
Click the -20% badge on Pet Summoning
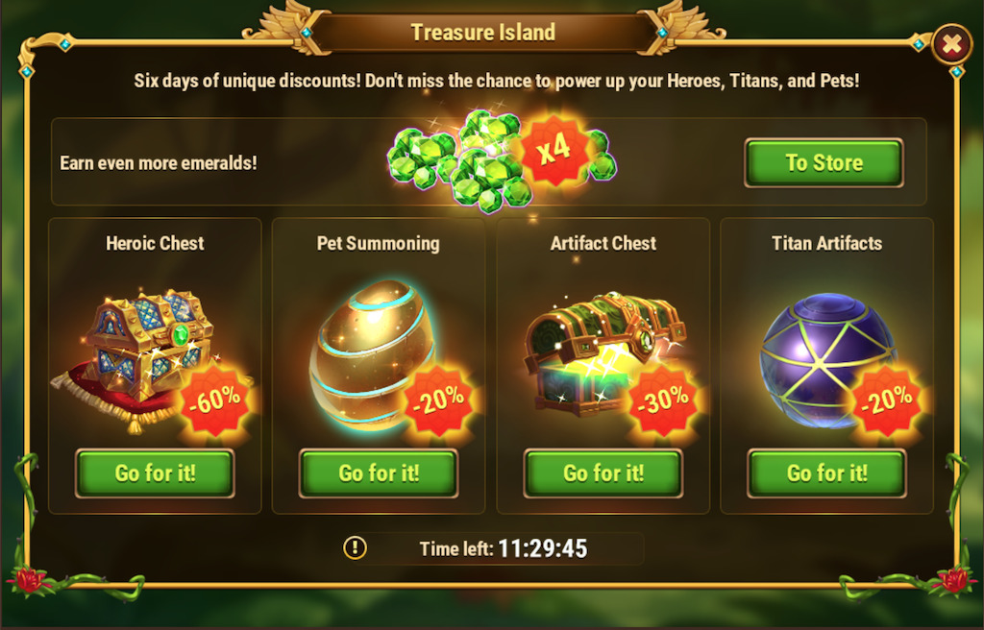(438, 400)
